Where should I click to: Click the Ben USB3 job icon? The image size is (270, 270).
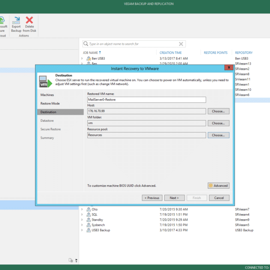(x=89, y=59)
